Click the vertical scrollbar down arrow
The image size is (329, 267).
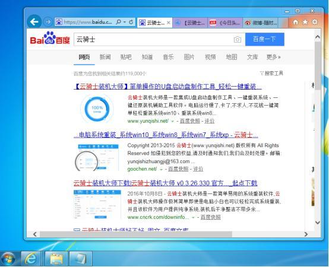coord(318,223)
